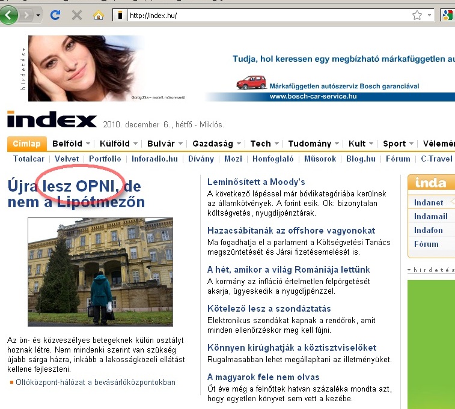This screenshot has height=409, width=455.
Task: Select the Címlap tab
Action: pos(26,144)
